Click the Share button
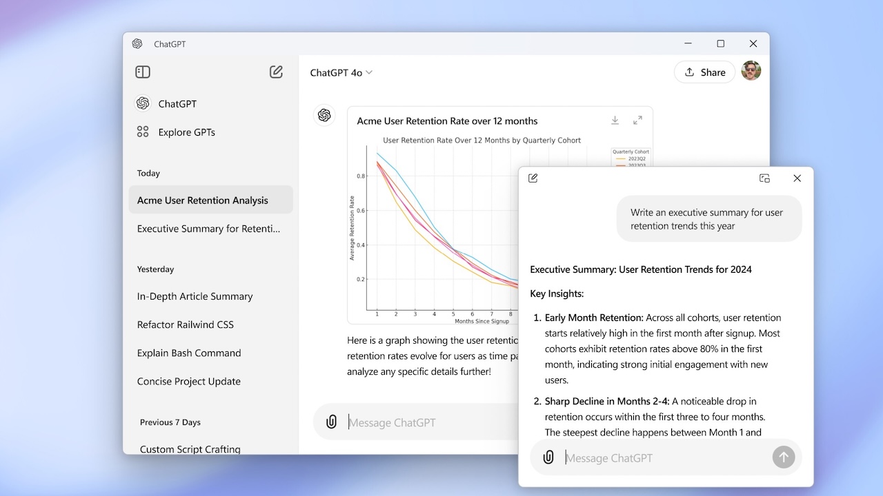 [704, 72]
